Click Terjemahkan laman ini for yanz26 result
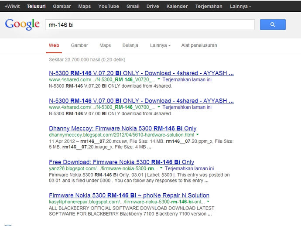The width and height of the screenshot is (301, 226). coord(189,168)
